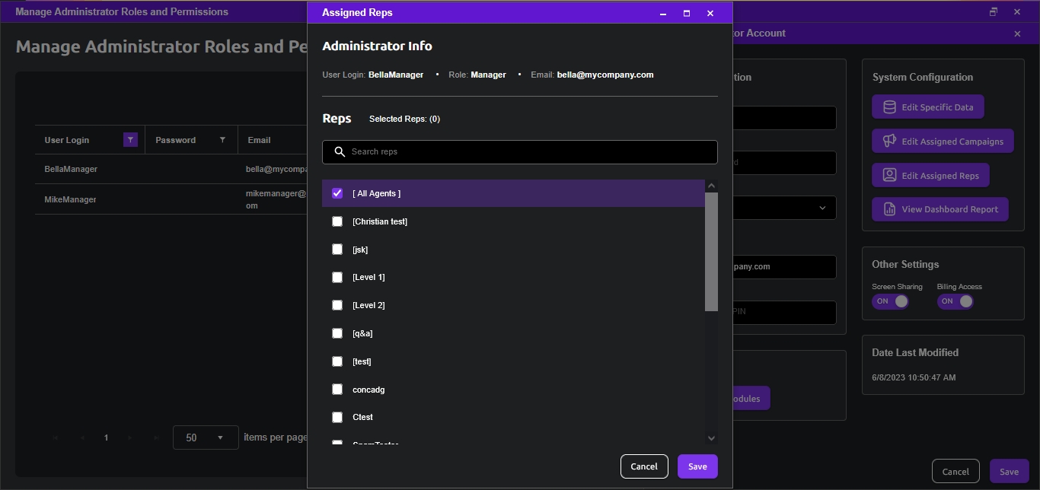Minimize the Assigned Reps dialog
Image resolution: width=1040 pixels, height=490 pixels.
tap(664, 13)
